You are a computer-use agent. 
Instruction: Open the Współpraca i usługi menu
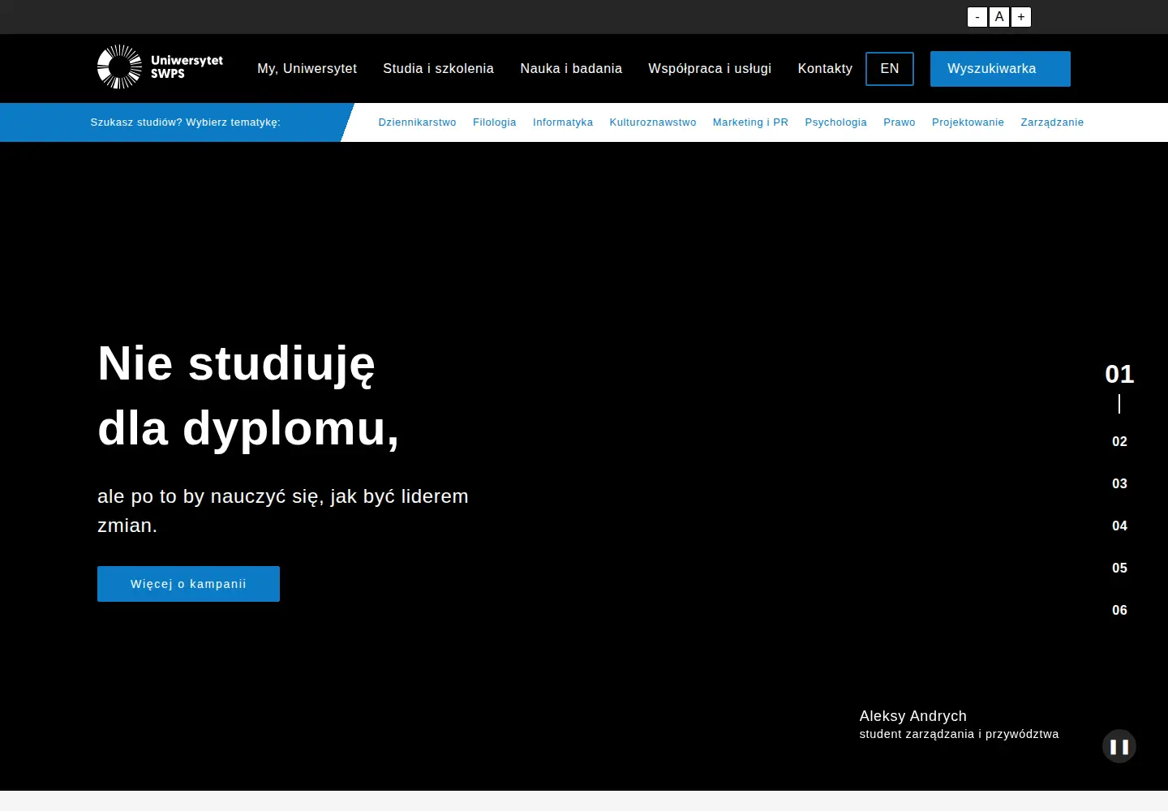click(x=710, y=69)
